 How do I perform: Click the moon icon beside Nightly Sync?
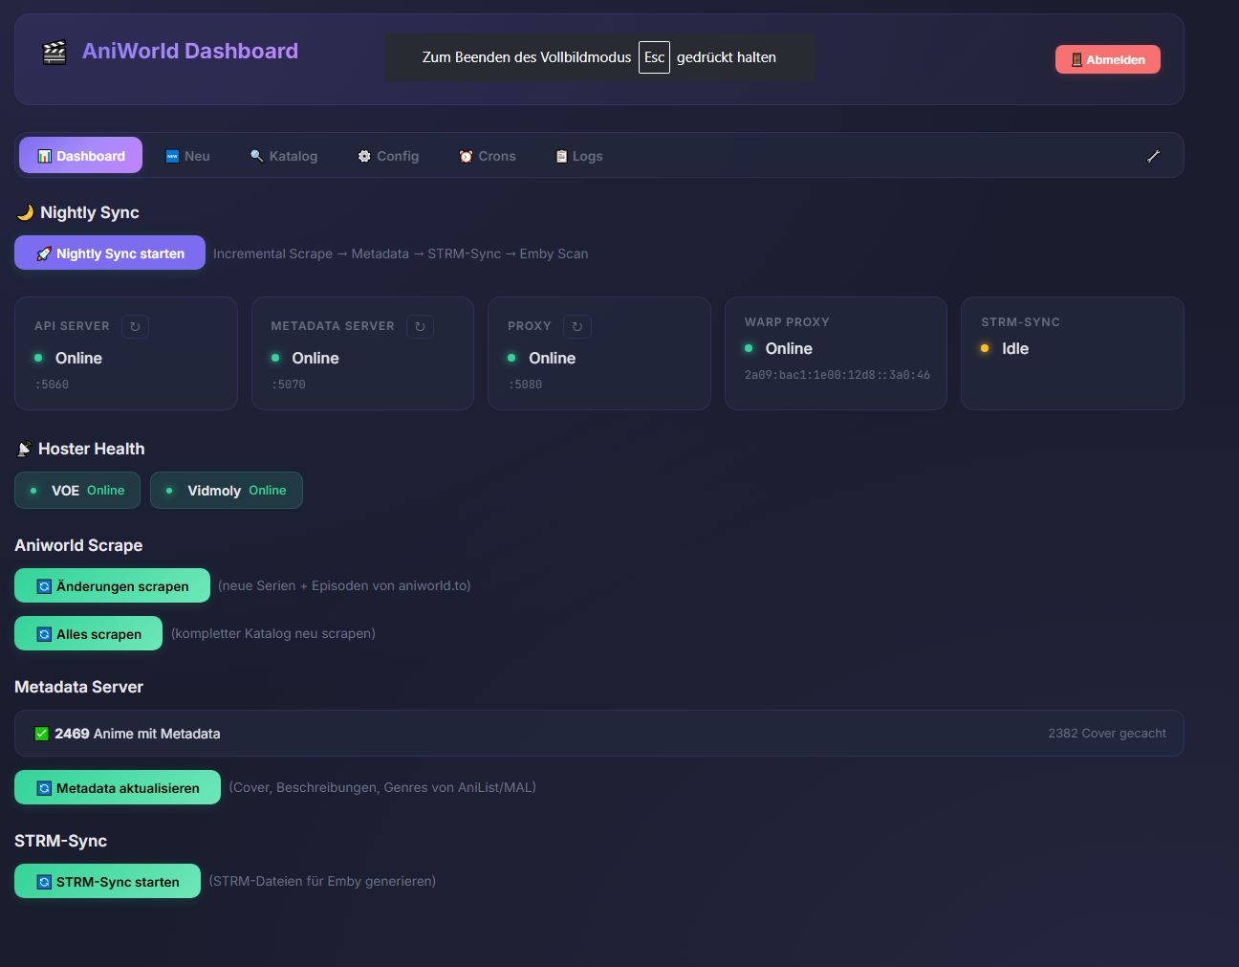(x=25, y=212)
